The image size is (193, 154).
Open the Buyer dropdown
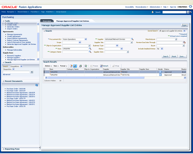pyautogui.click(x=184, y=45)
